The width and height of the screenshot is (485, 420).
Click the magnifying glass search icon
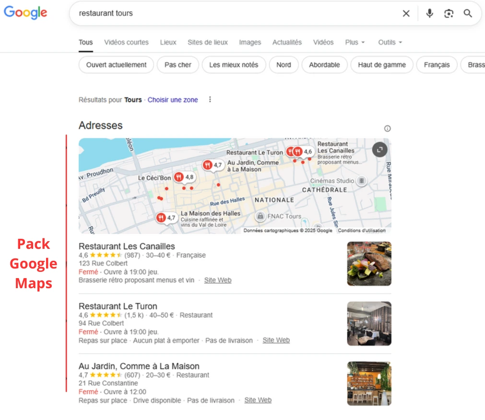click(x=468, y=13)
